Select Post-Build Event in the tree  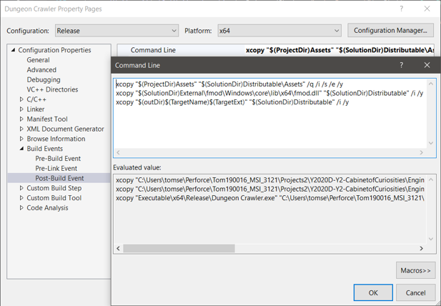(x=59, y=178)
